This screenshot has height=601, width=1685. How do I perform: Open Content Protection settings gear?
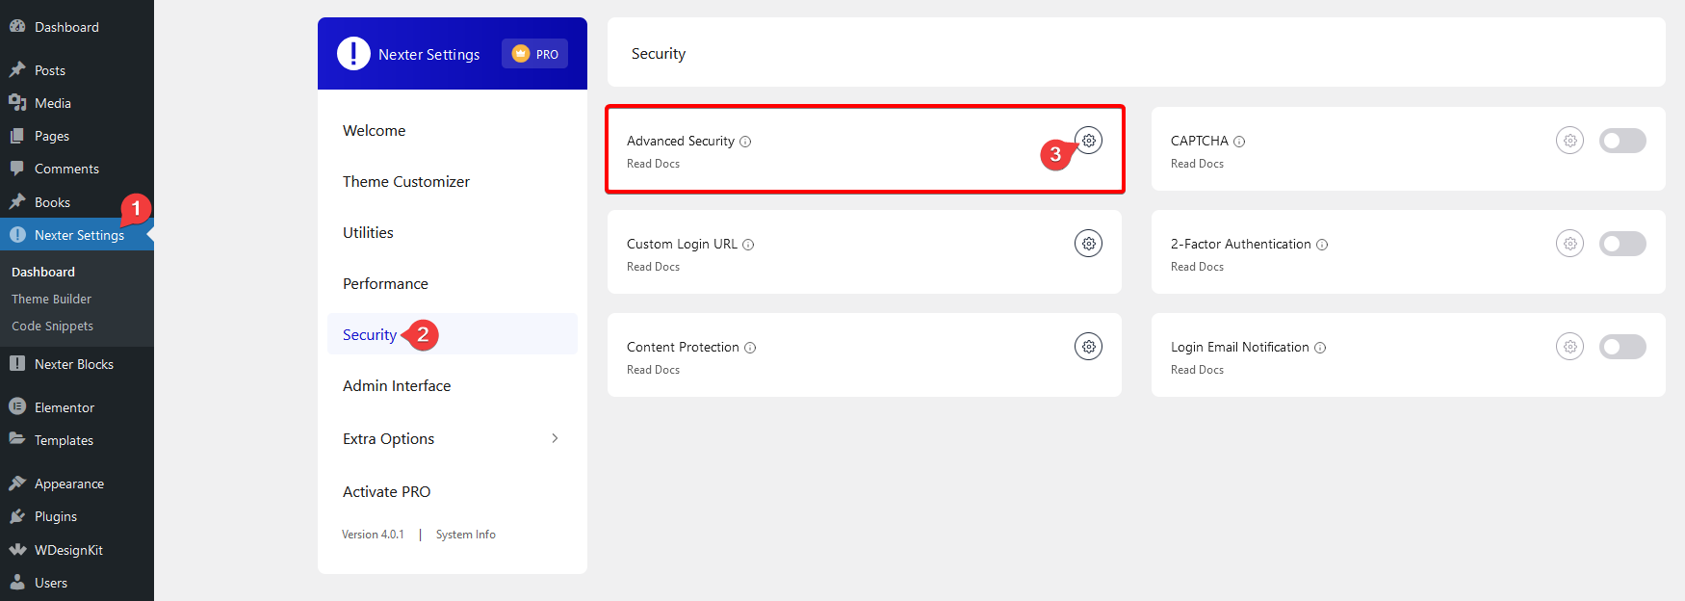pos(1088,347)
